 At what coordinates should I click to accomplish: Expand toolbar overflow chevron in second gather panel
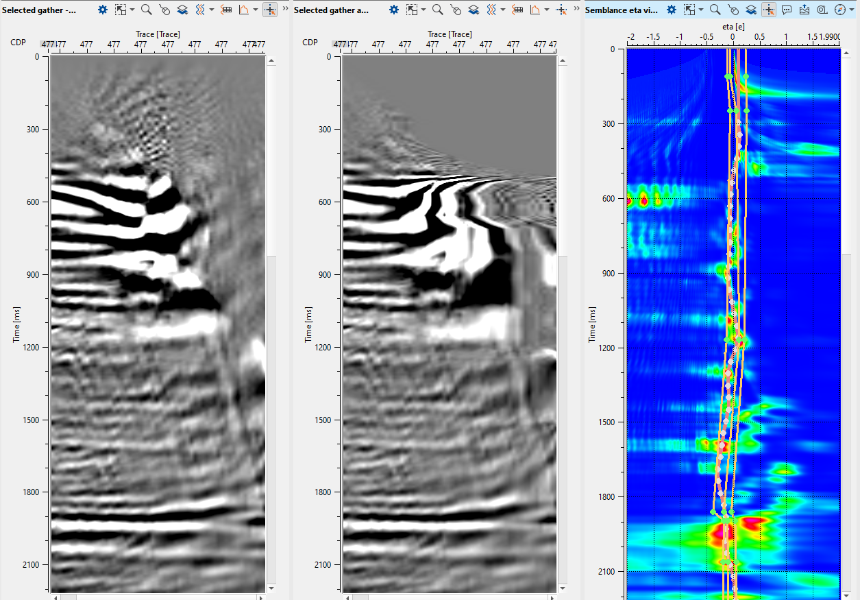576,10
